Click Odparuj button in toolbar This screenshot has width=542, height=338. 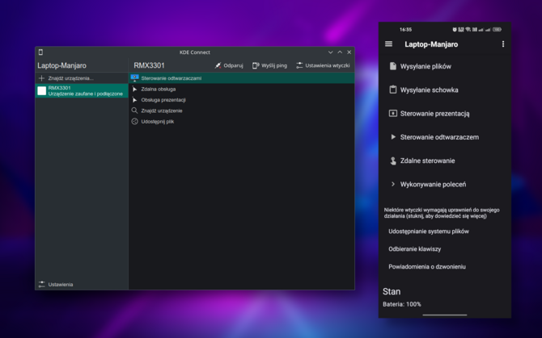click(x=229, y=65)
